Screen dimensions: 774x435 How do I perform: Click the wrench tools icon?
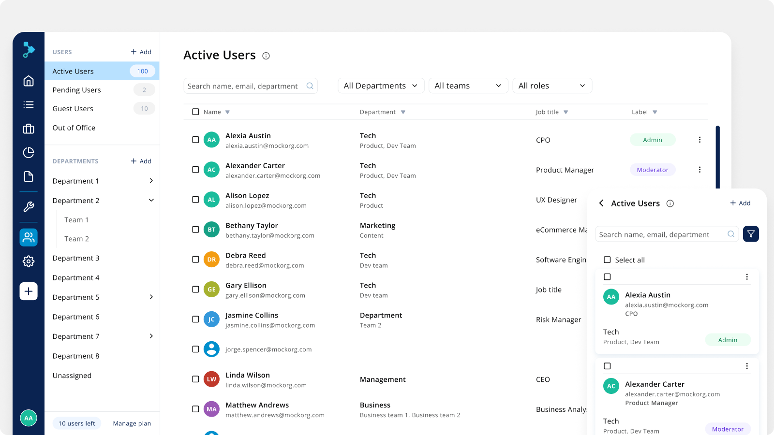point(29,207)
